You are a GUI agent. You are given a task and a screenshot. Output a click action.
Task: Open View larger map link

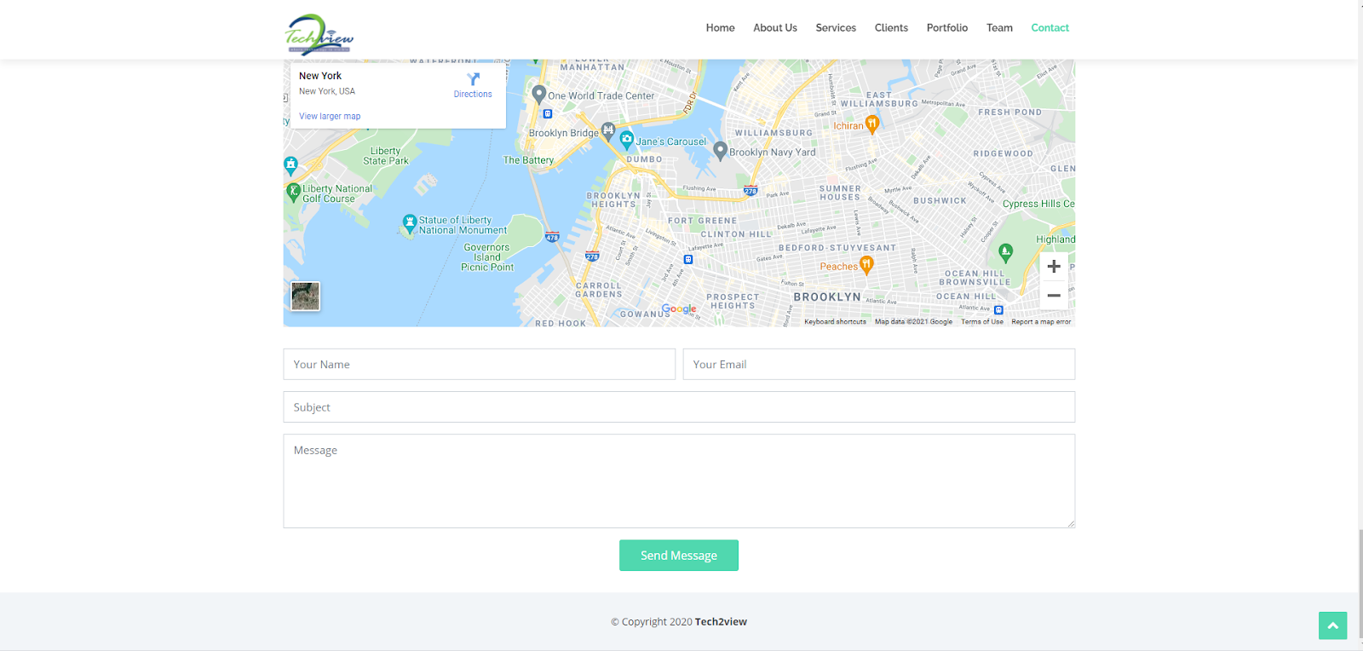[330, 116]
